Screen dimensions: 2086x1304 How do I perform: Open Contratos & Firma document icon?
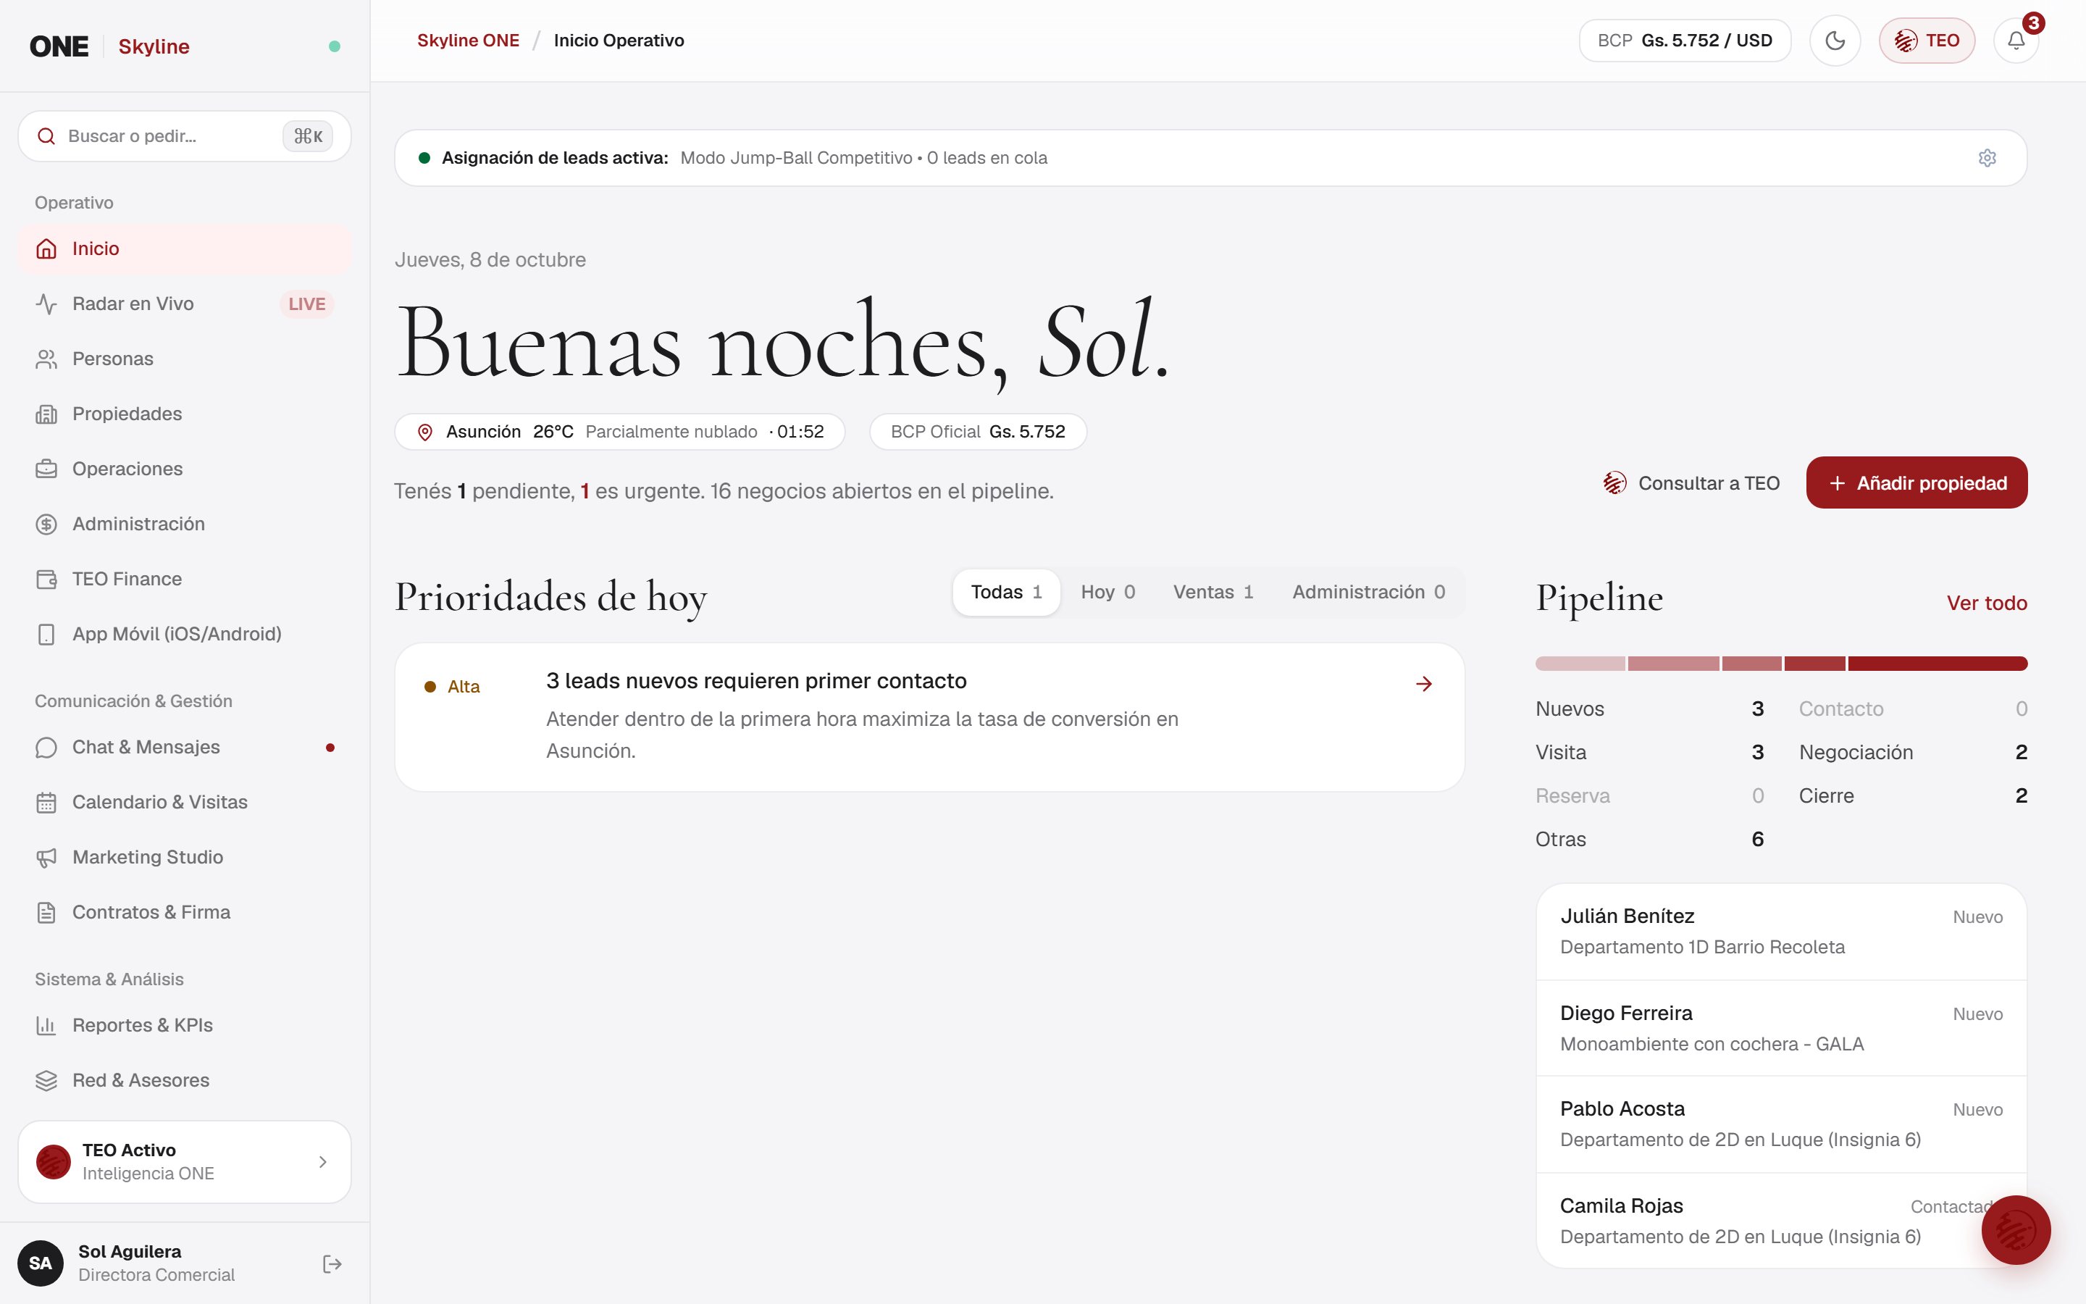(x=46, y=913)
